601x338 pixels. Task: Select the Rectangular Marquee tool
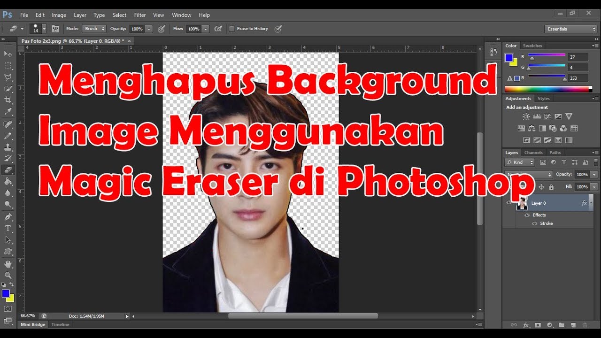point(8,66)
